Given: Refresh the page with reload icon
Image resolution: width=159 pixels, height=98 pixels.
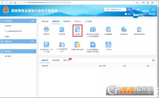Looking at the screenshot, I should [11, 3].
